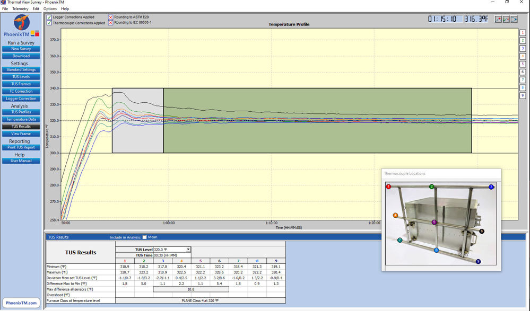Click column 6 header in TUS Results table

coord(219,261)
